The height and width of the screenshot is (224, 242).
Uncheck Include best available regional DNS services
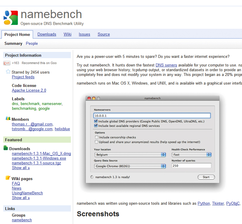(x=96, y=126)
